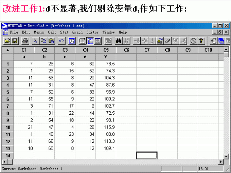Click the Help question mark icon
This screenshot has width=231, height=173.
click(x=201, y=41)
